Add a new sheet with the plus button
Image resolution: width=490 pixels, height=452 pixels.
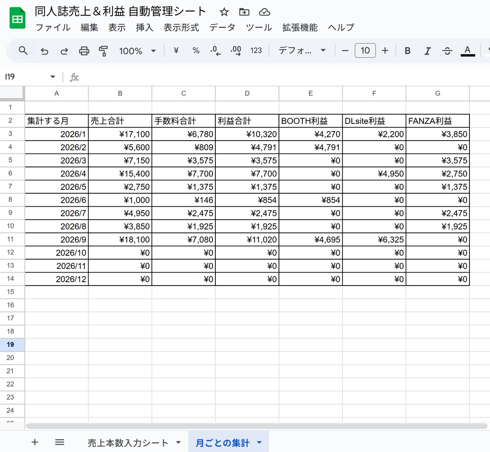[x=35, y=443]
